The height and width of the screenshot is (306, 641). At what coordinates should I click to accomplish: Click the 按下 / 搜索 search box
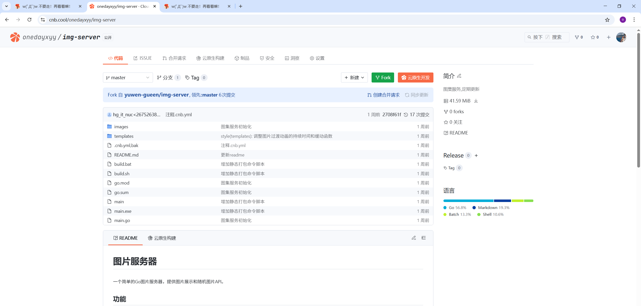click(547, 37)
